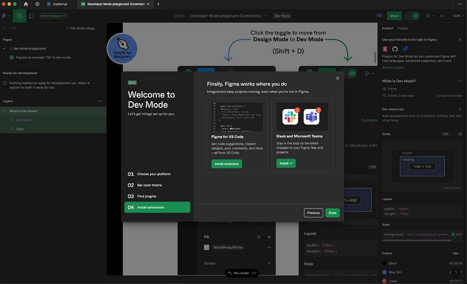Screen dimensions: 467x284
Task: Close the Welcome to Dev Mode dialog
Action: (338, 78)
